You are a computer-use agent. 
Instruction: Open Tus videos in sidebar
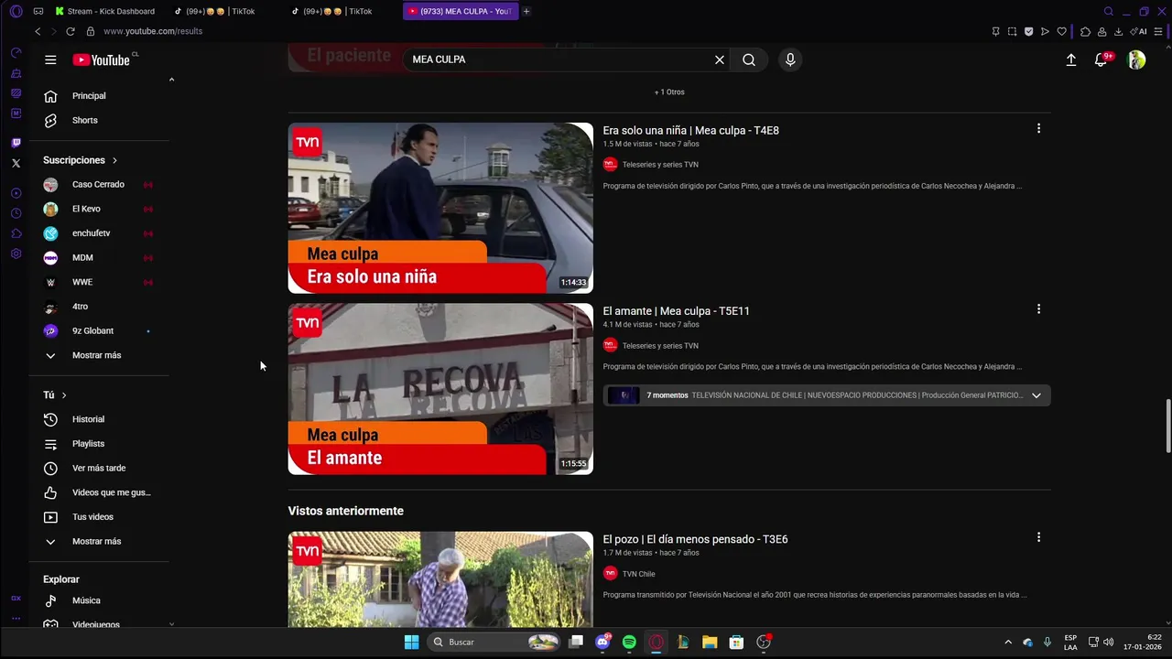coord(101,517)
